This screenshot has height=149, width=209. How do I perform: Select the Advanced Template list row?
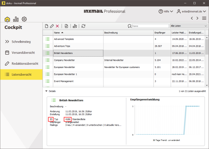(x=124, y=39)
